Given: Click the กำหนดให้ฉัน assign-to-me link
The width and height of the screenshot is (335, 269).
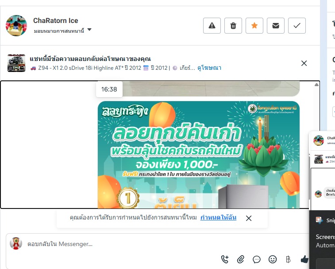Looking at the screenshot, I should (218, 217).
